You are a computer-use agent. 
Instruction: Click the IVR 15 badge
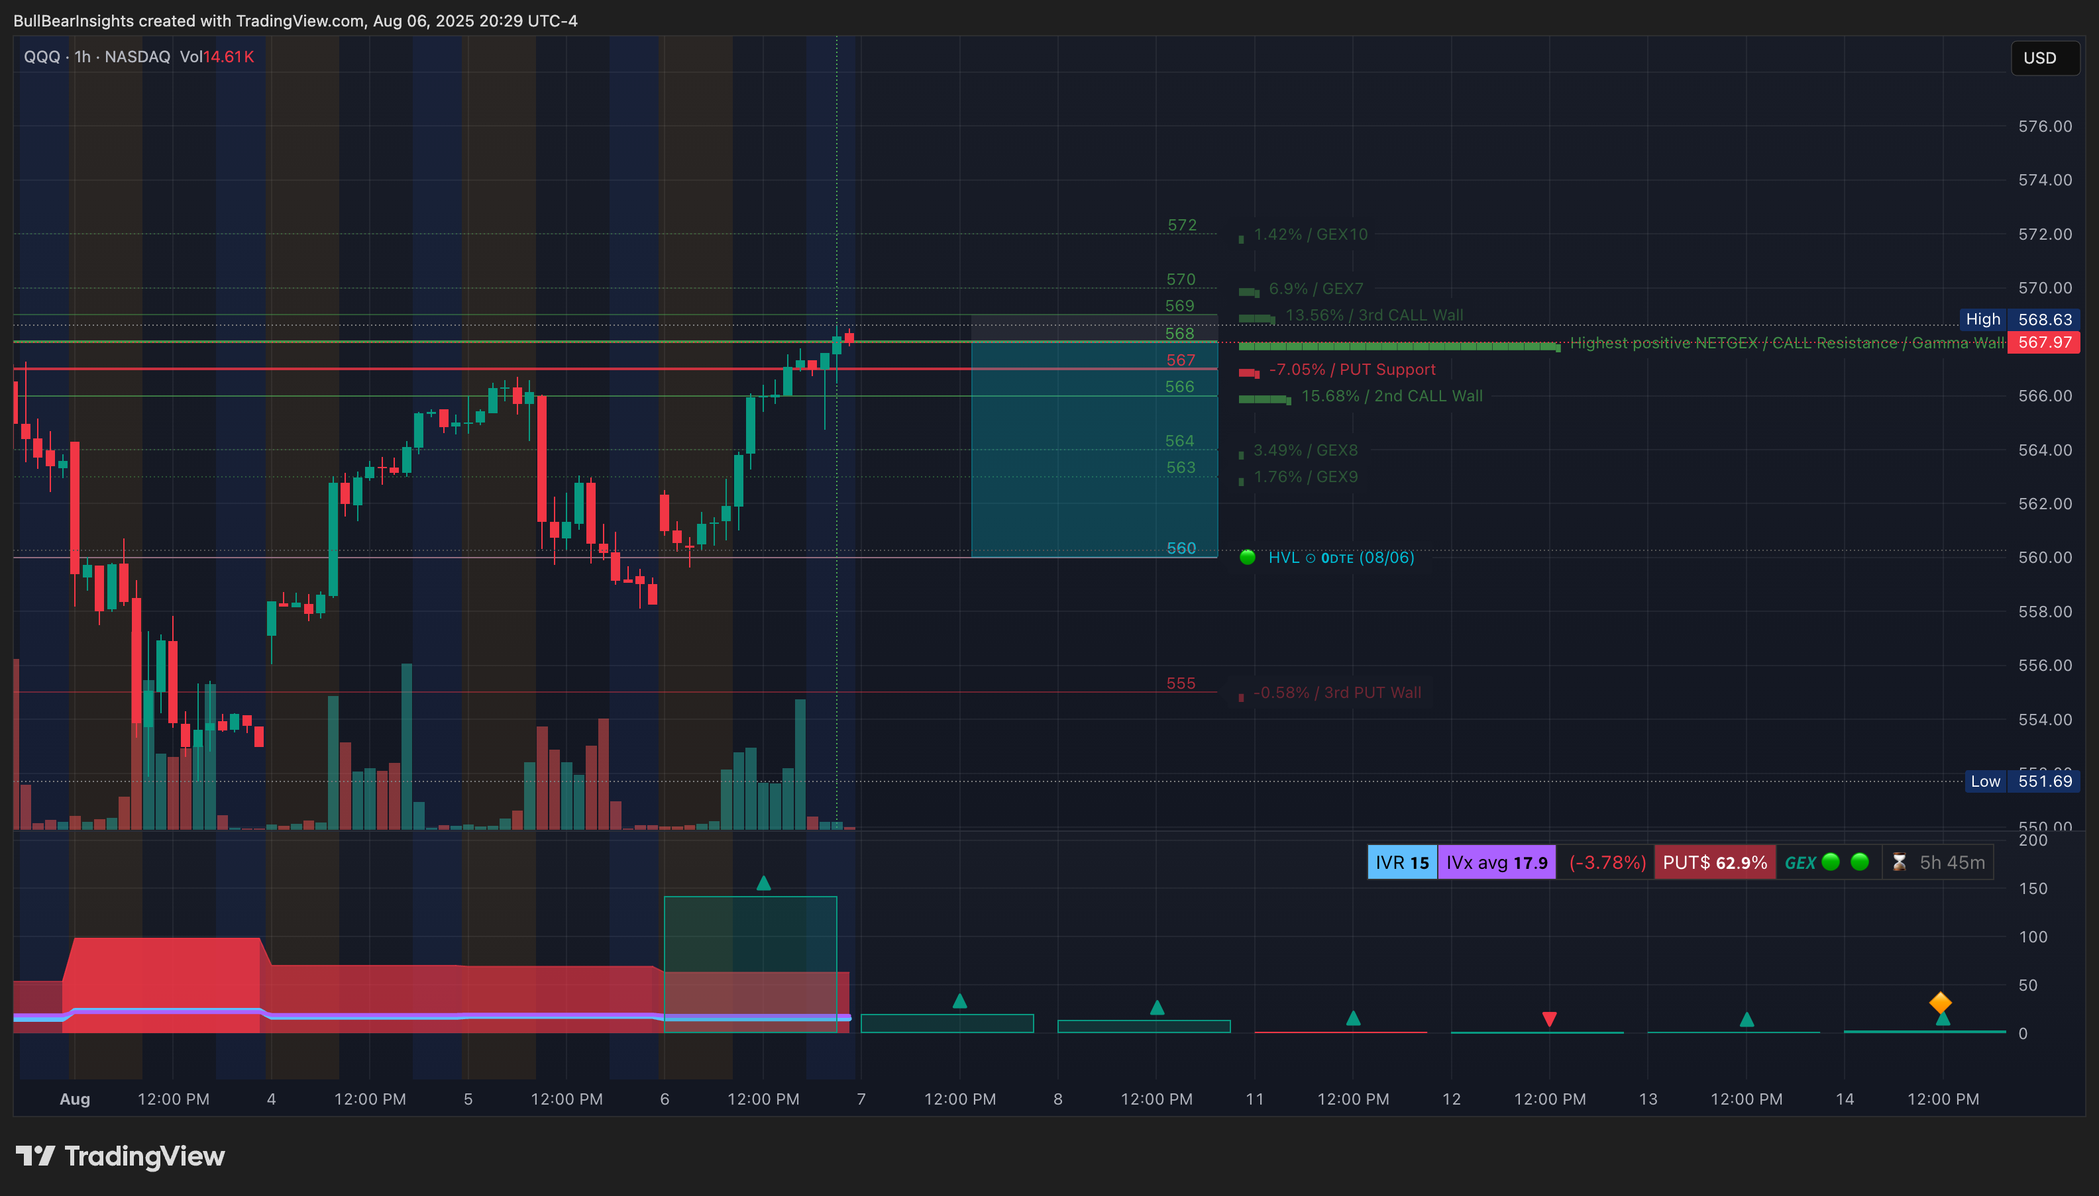point(1402,862)
